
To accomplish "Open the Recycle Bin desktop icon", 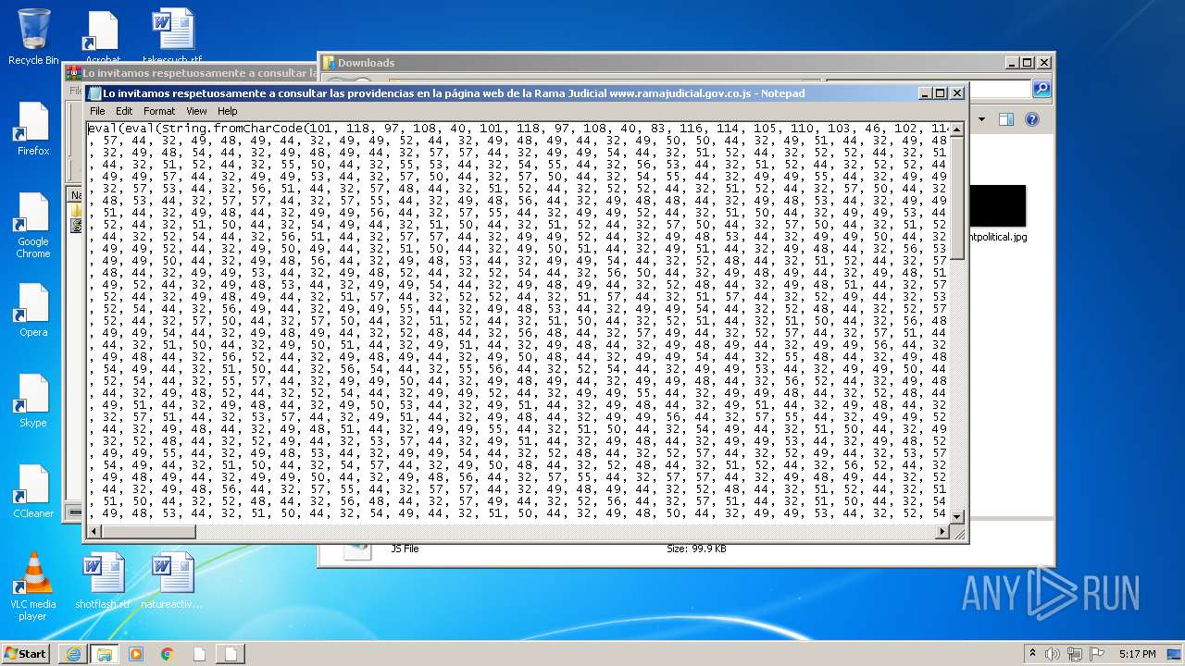I will tap(33, 37).
